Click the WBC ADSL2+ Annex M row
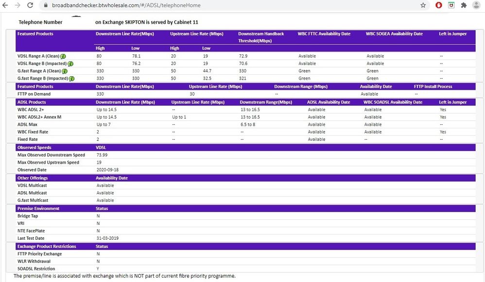 point(39,117)
